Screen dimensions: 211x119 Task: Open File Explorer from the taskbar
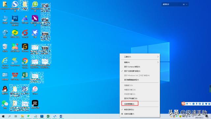22,116
